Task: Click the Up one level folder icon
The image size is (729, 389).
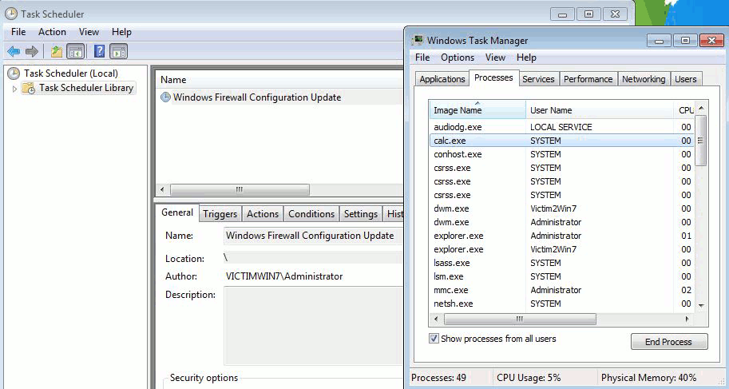Action: coord(56,52)
